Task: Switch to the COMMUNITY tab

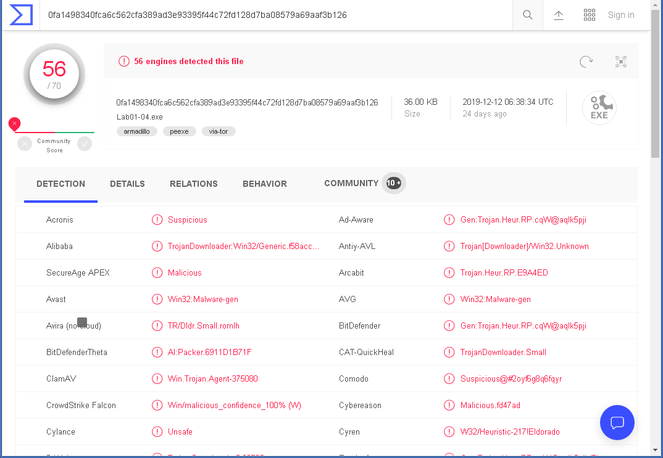Action: coord(351,183)
